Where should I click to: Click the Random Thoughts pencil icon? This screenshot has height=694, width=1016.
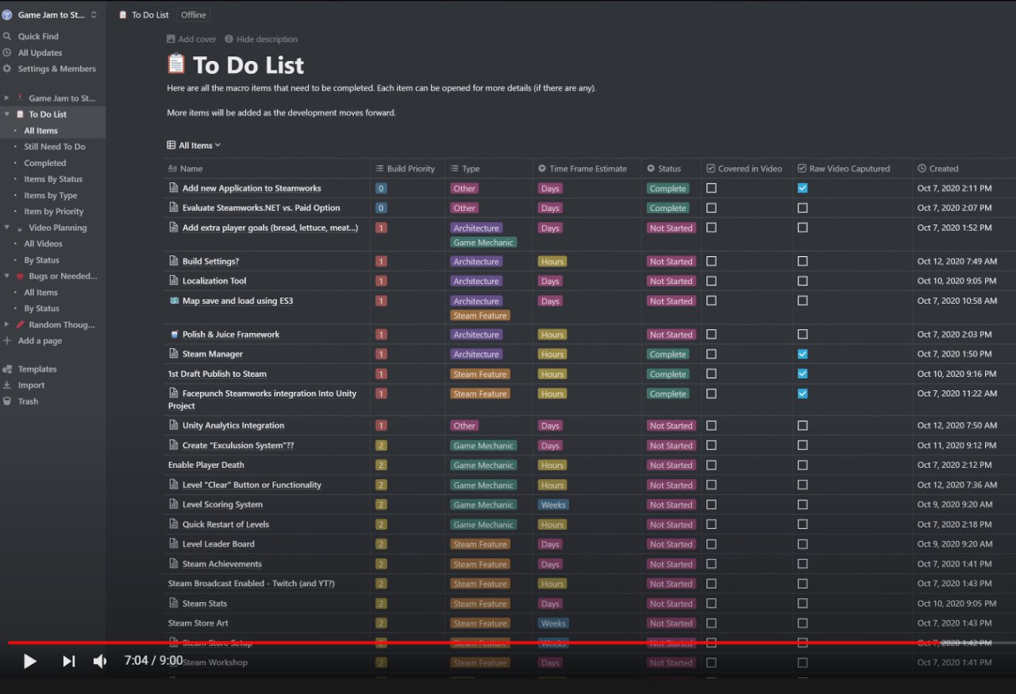[x=21, y=324]
